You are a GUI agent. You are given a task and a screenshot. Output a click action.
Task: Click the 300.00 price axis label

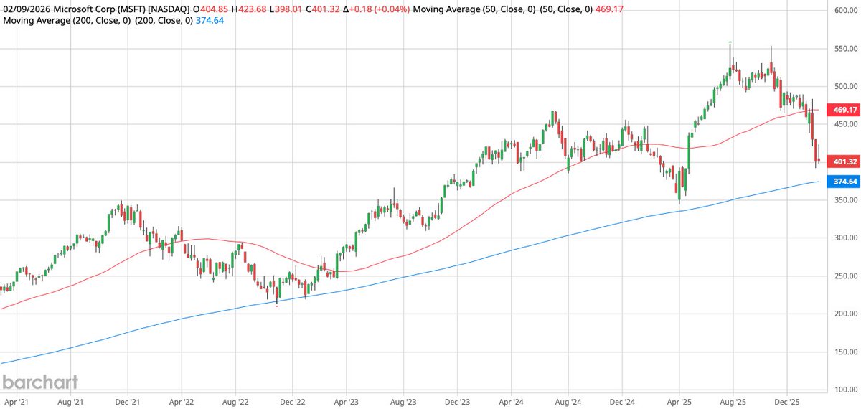tap(846, 238)
